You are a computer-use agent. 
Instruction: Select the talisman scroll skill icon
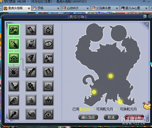coord(31,30)
